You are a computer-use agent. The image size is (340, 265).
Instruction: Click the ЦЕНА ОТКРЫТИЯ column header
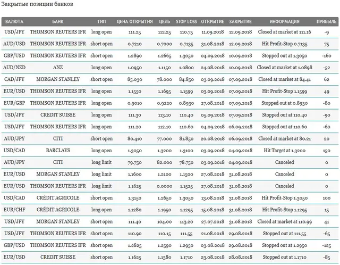(134, 21)
